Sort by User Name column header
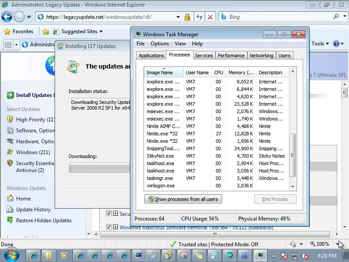The height and width of the screenshot is (262, 349). click(x=197, y=72)
